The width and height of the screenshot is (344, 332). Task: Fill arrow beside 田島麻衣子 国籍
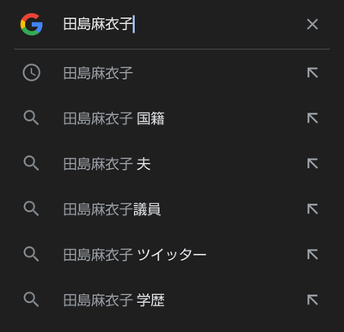(312, 118)
